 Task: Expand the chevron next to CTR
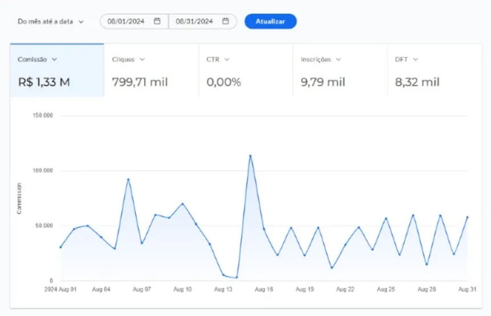tap(226, 59)
